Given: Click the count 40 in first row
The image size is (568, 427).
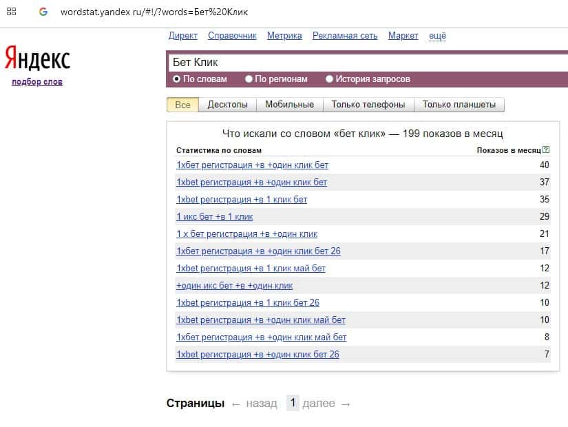Looking at the screenshot, I should pyautogui.click(x=544, y=165).
